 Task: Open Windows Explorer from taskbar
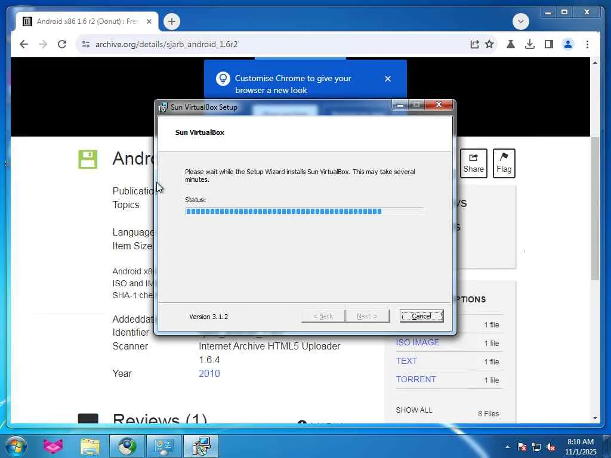click(x=90, y=446)
